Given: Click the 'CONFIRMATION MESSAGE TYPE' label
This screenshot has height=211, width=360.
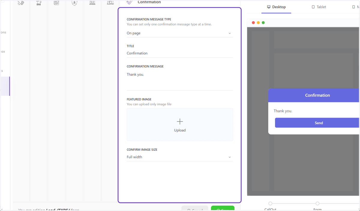Looking at the screenshot, I should (x=149, y=19).
